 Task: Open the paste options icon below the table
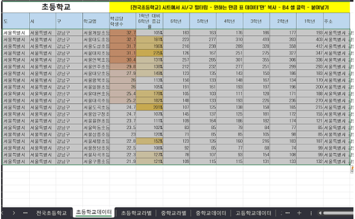tap(352, 169)
